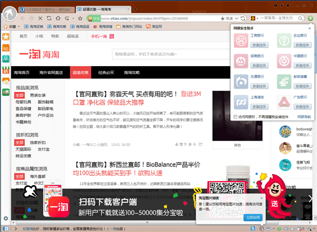Screen dimensions: 317x232
Task: Open the 海淘攻略 navigation tab
Action: coord(132,72)
